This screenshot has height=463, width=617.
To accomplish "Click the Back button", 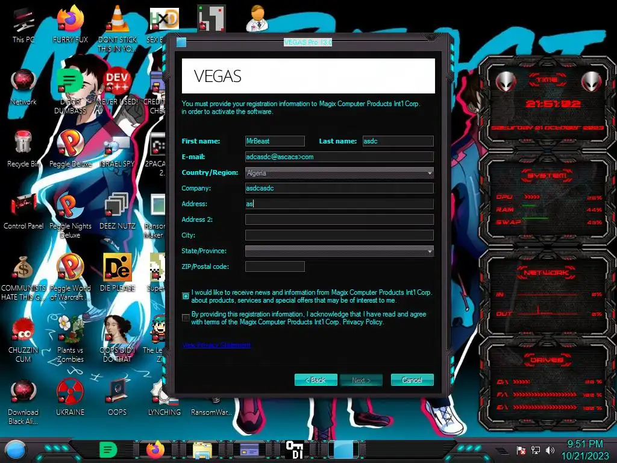I will pos(316,380).
